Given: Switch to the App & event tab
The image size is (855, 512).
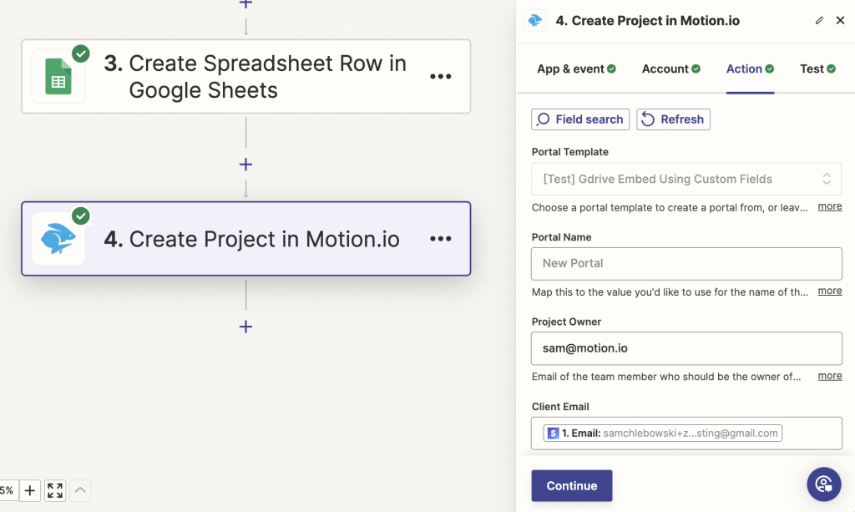Looking at the screenshot, I should (x=576, y=68).
